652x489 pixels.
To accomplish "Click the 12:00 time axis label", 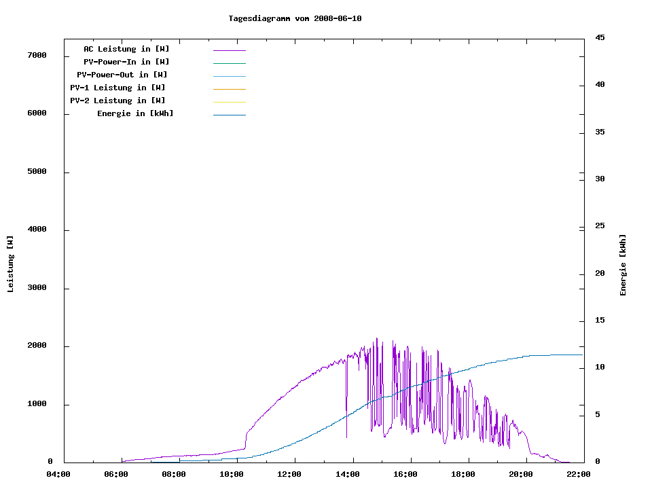I will pos(289,474).
